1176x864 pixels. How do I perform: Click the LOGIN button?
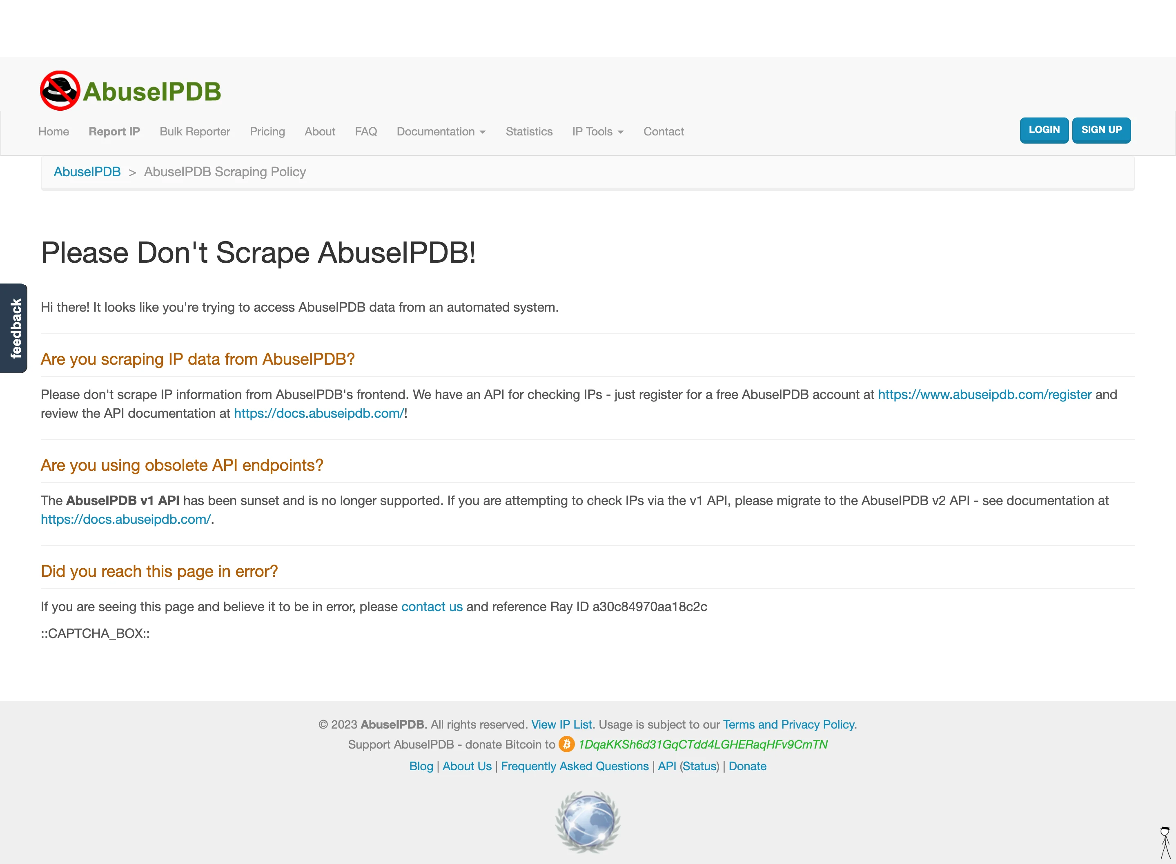click(1044, 130)
